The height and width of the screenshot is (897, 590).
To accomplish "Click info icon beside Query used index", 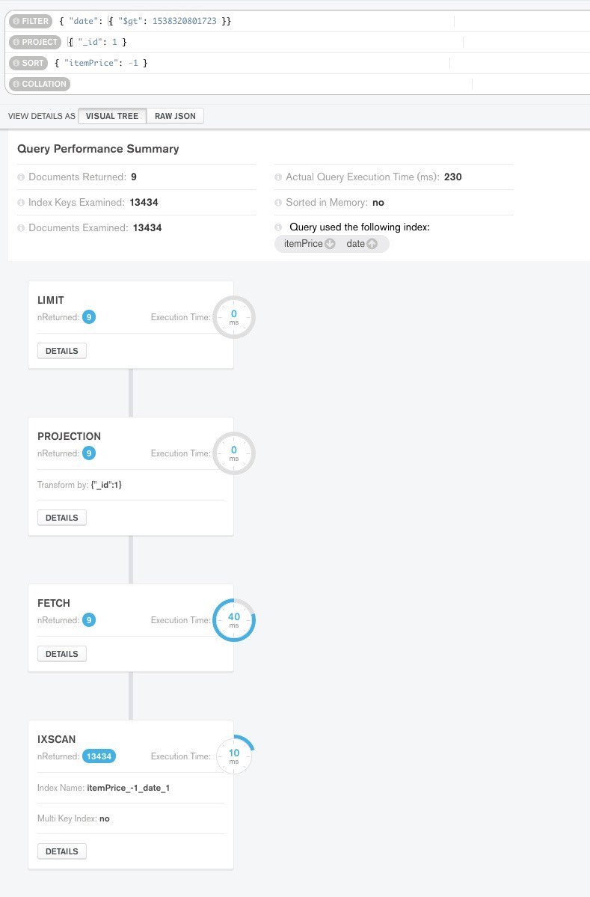I will pyautogui.click(x=278, y=227).
